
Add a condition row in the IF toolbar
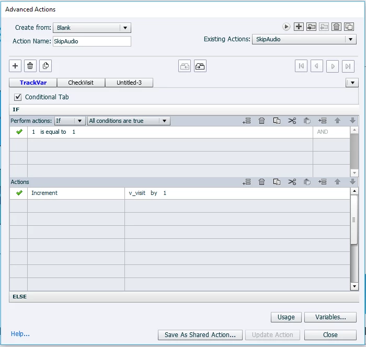point(246,121)
